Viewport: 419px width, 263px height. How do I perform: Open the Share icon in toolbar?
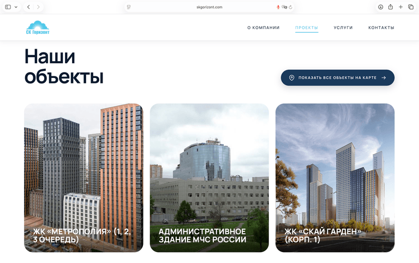391,7
